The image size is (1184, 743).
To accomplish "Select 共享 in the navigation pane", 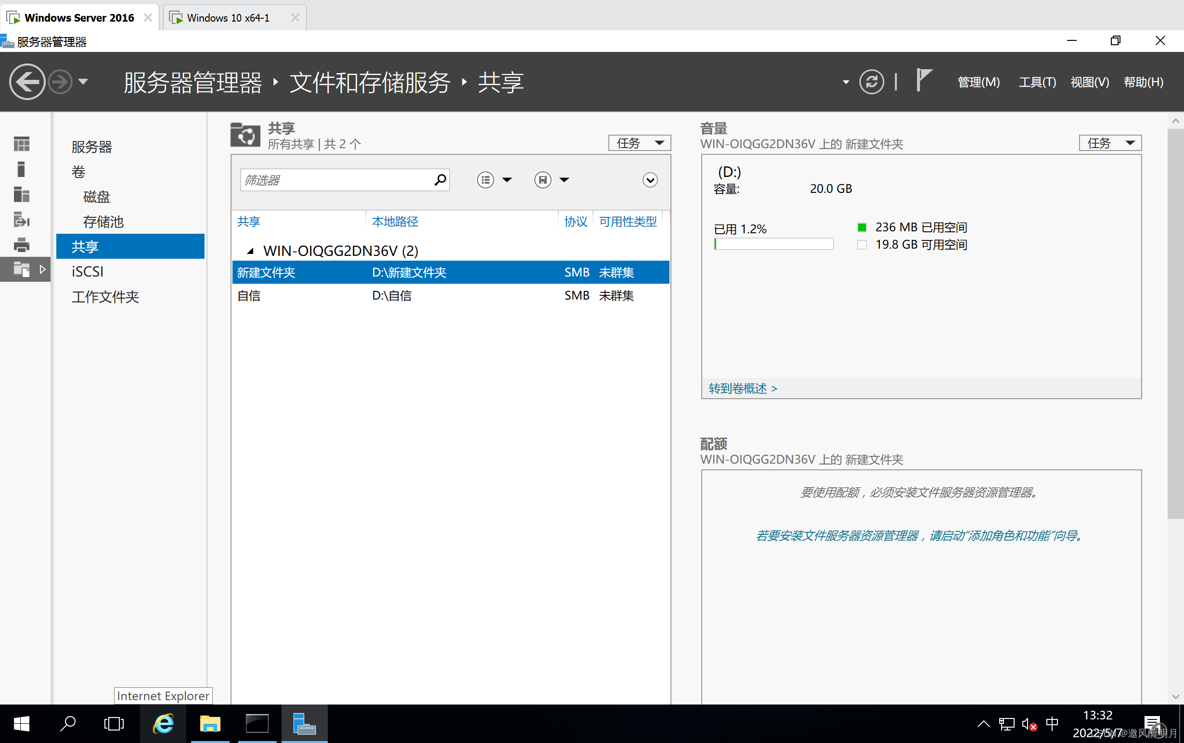I will click(130, 246).
